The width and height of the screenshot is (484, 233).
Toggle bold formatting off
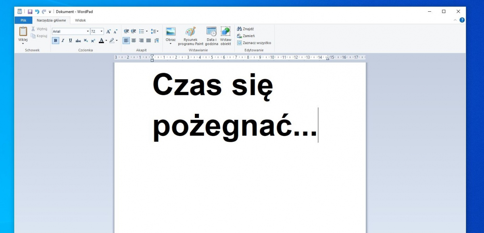pos(55,40)
